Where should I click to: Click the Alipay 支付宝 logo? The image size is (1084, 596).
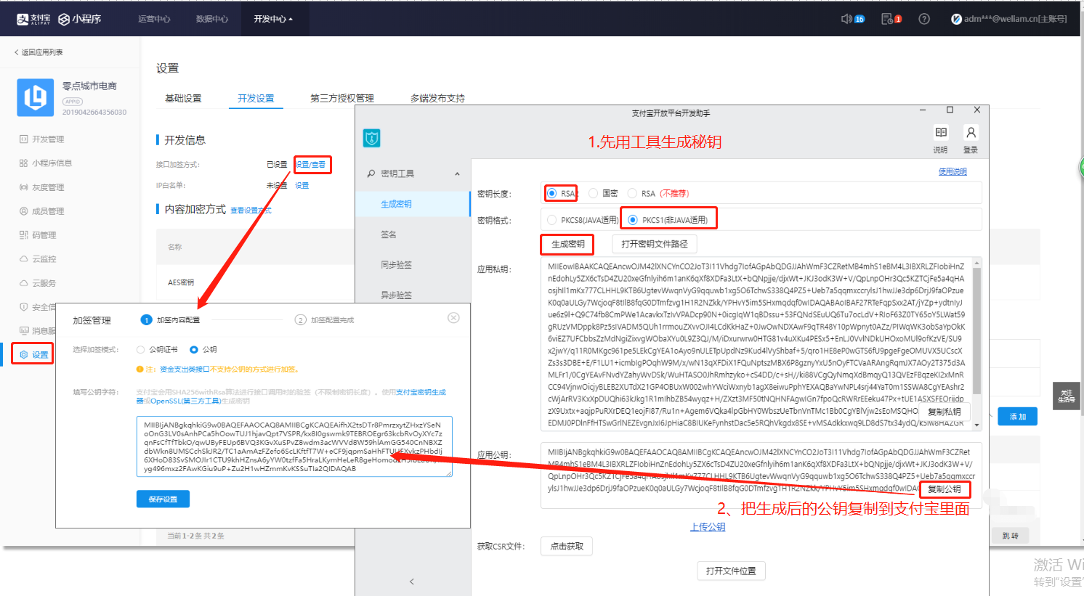click(33, 19)
